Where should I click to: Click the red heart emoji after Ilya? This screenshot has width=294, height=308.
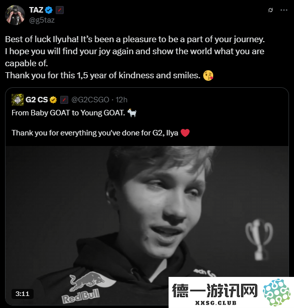[185, 133]
